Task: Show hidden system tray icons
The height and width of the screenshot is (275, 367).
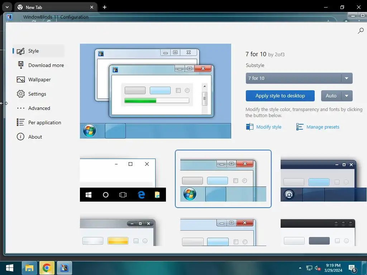Action: pyautogui.click(x=300, y=268)
